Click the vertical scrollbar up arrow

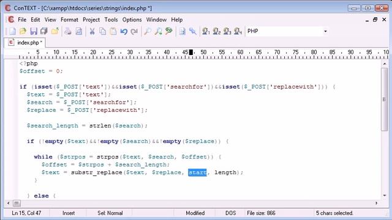click(x=384, y=64)
